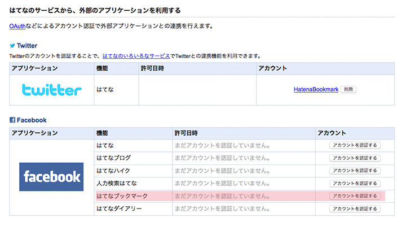
Task: Authorize account for はてなブログ row
Action: 355,158
